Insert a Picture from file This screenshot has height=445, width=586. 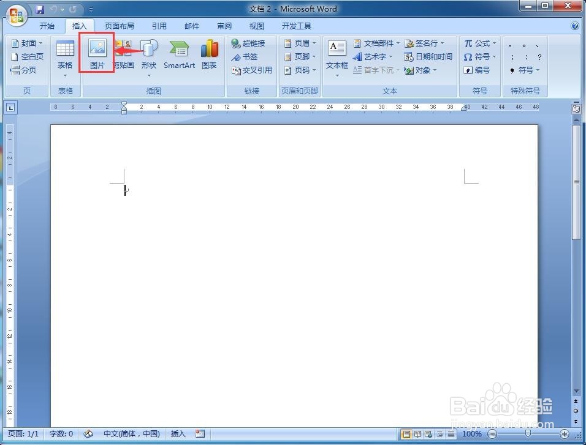pos(97,54)
